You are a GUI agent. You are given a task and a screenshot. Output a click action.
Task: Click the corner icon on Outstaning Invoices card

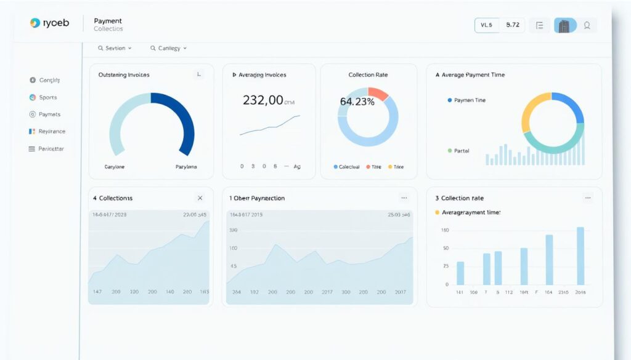(x=198, y=74)
